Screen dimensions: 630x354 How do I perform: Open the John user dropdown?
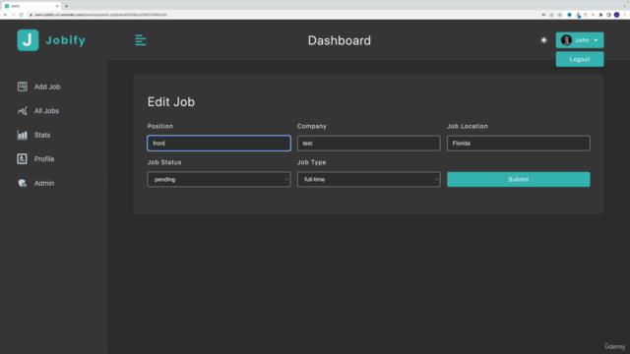580,40
